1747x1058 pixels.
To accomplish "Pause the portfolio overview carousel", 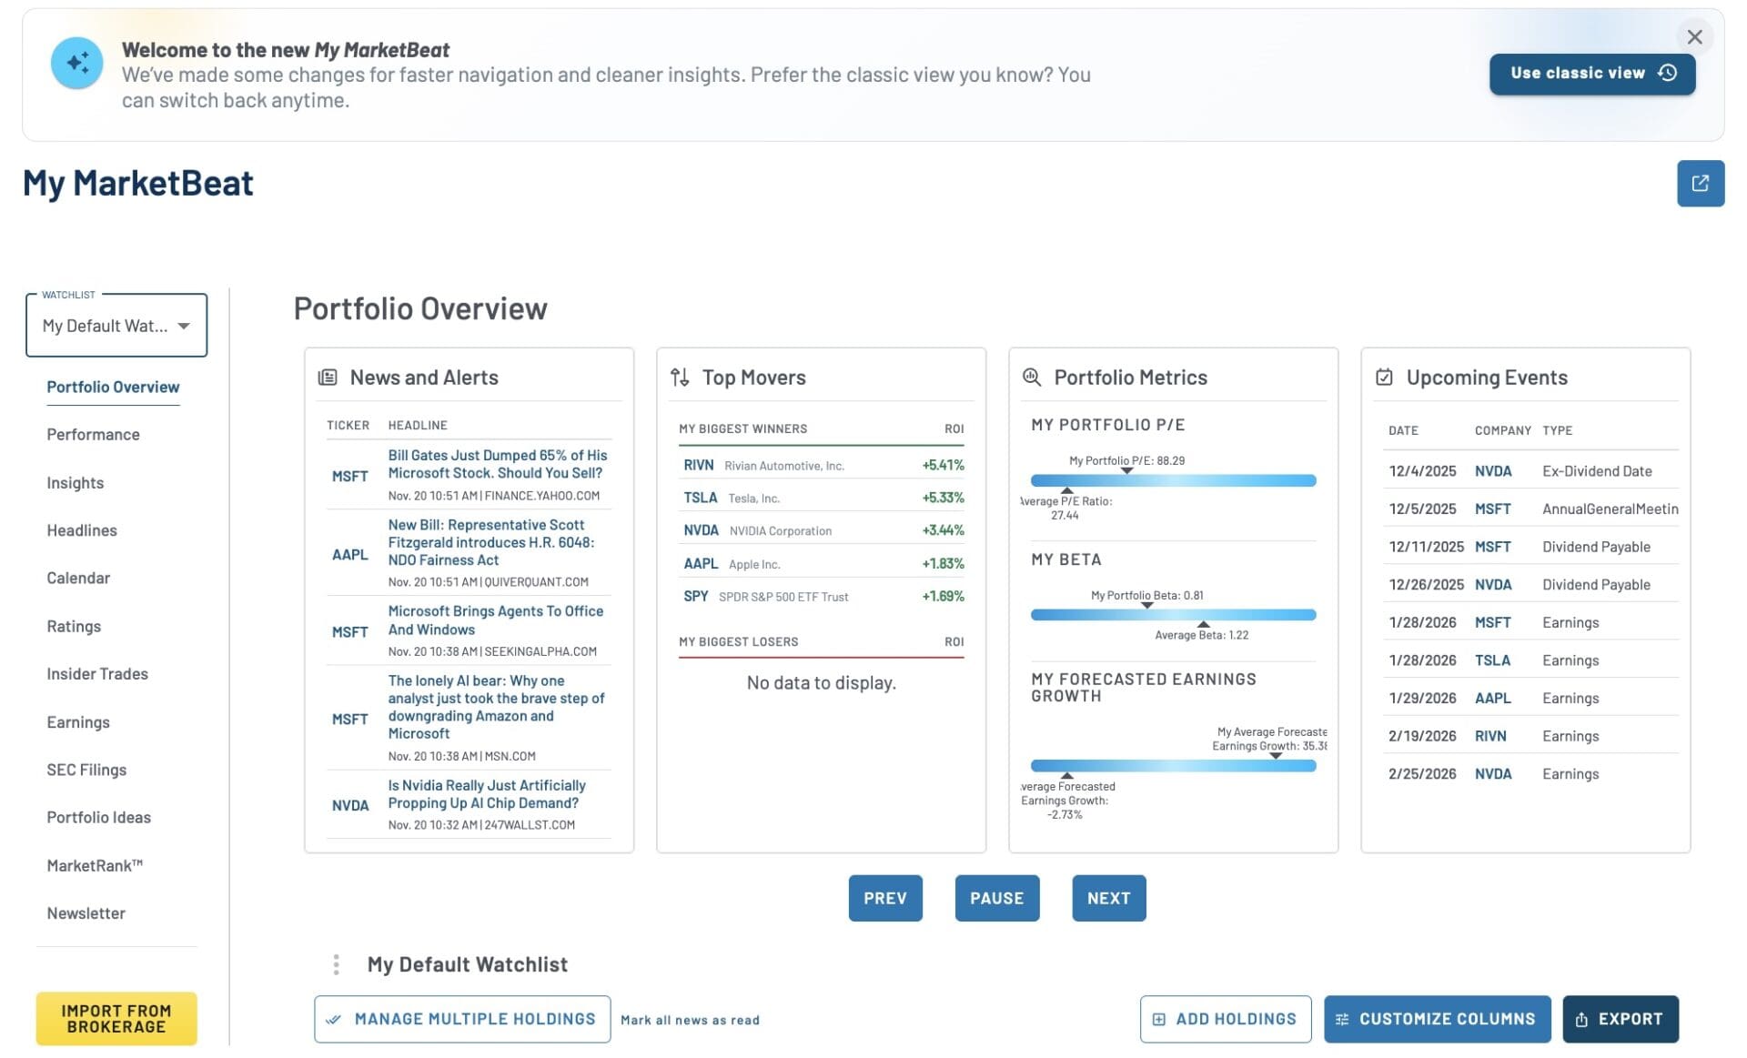I will point(996,898).
